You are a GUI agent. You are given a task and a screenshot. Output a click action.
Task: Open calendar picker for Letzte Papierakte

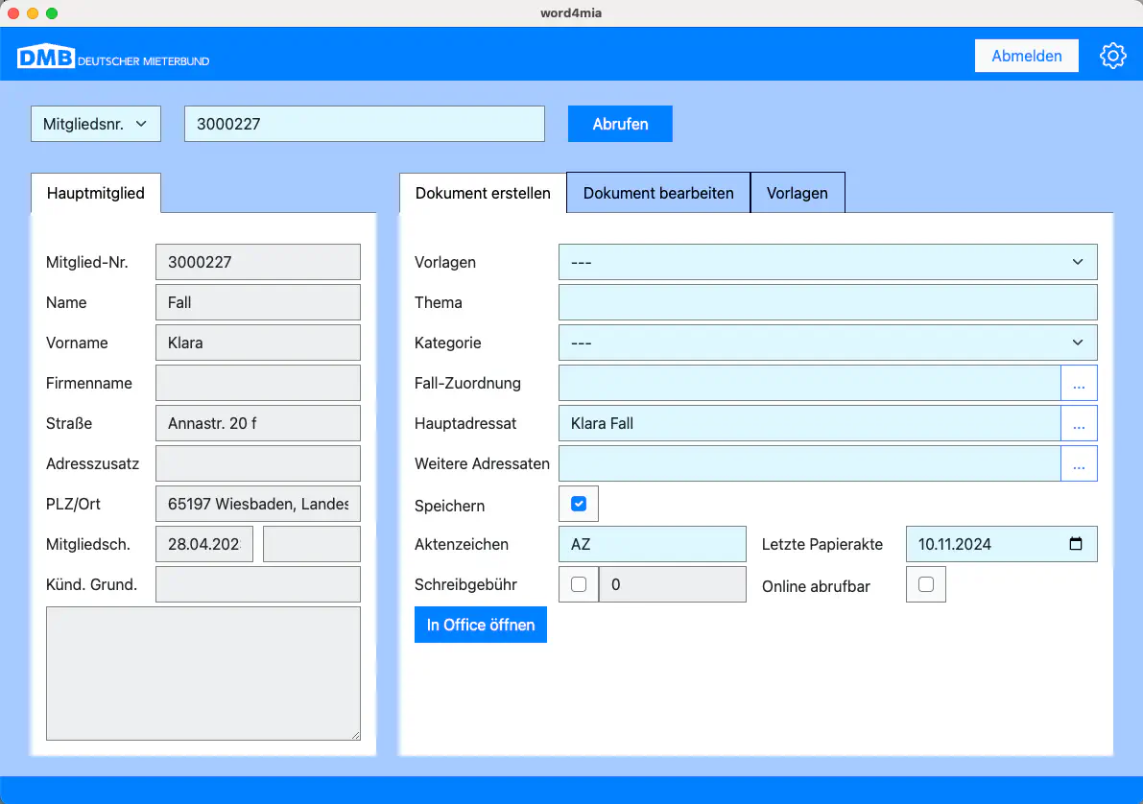point(1076,544)
